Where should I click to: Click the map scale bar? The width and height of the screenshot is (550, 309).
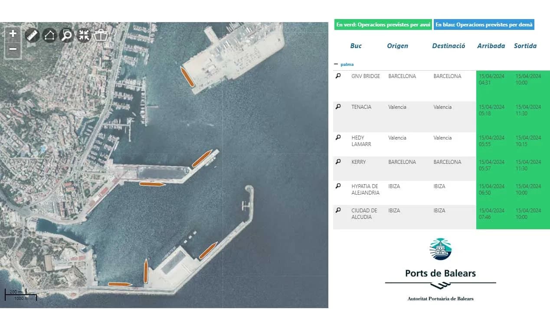click(x=20, y=295)
